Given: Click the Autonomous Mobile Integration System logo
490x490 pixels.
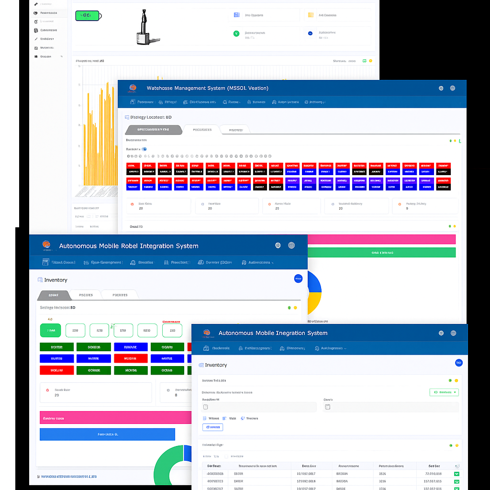Looking at the screenshot, I should click(207, 333).
